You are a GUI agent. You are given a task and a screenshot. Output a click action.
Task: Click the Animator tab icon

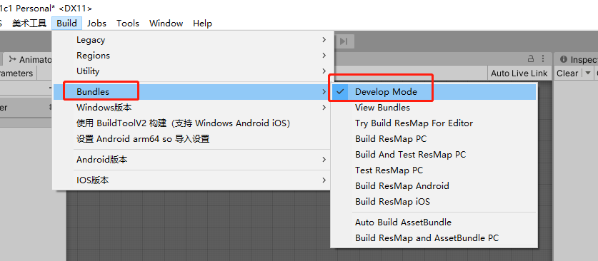coord(13,59)
